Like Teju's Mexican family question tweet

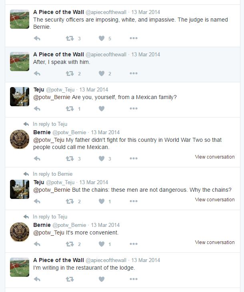click(x=102, y=109)
